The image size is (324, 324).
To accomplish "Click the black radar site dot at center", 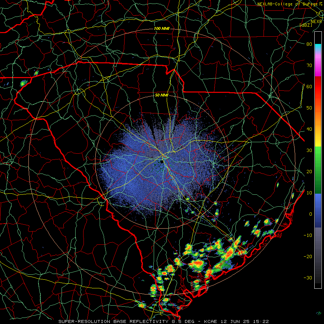I will (161, 162).
